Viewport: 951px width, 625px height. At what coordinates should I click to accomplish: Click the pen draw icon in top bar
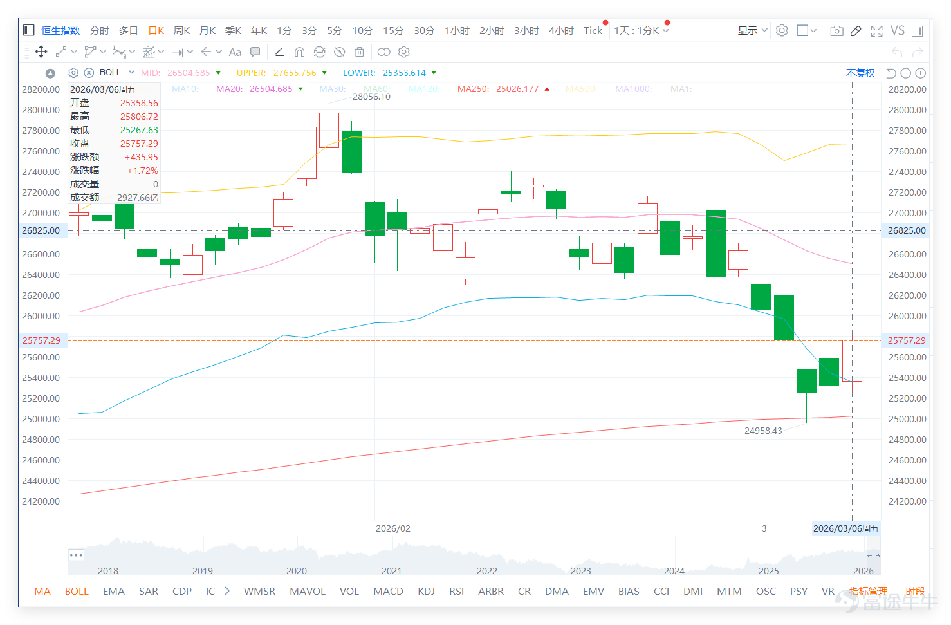(856, 30)
